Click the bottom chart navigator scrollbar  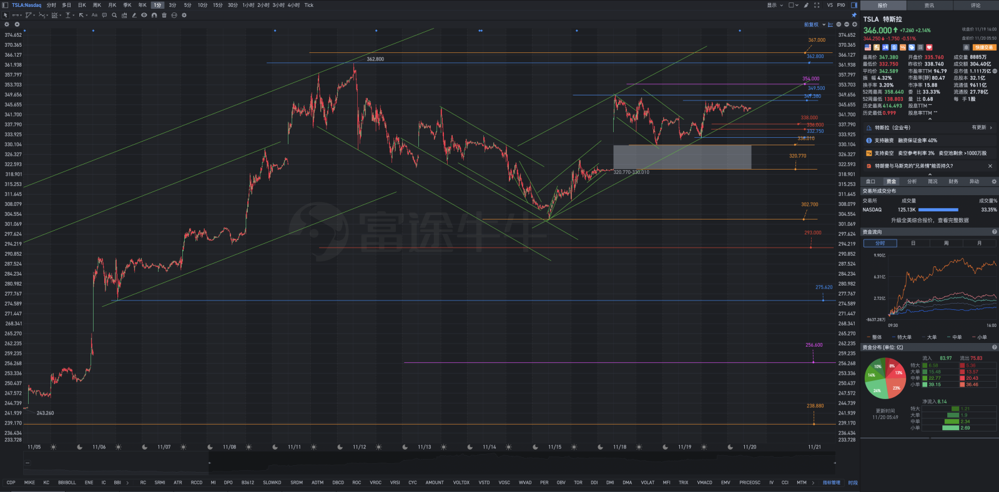click(429, 463)
